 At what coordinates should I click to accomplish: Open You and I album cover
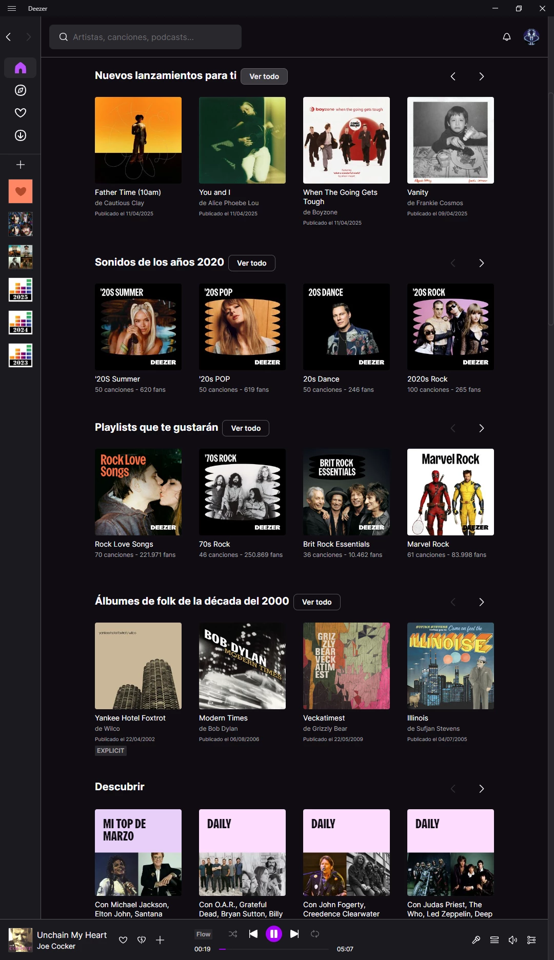[x=242, y=140]
